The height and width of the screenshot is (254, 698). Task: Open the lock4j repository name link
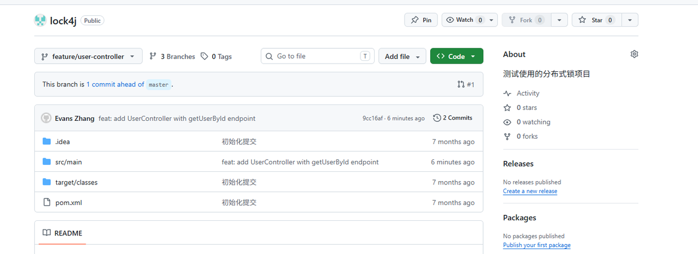[63, 21]
